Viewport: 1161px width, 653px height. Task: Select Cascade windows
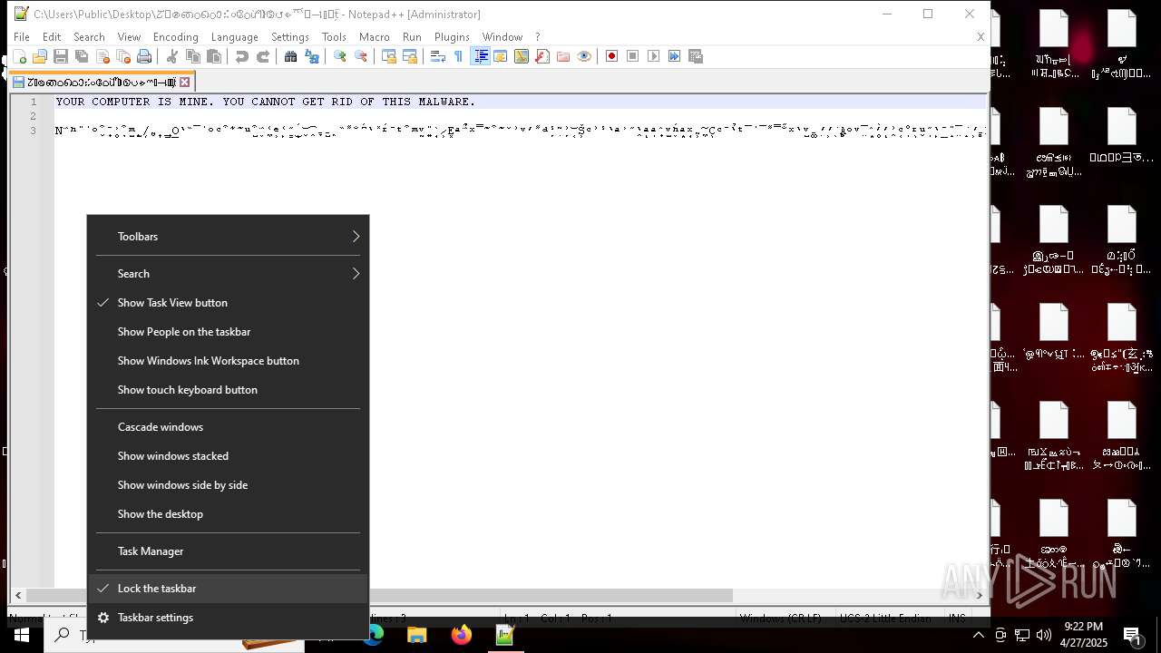click(x=228, y=427)
